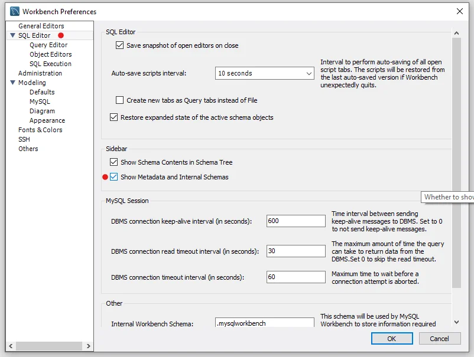Open Modeling MySQL preferences
The image size is (474, 357).
point(40,101)
